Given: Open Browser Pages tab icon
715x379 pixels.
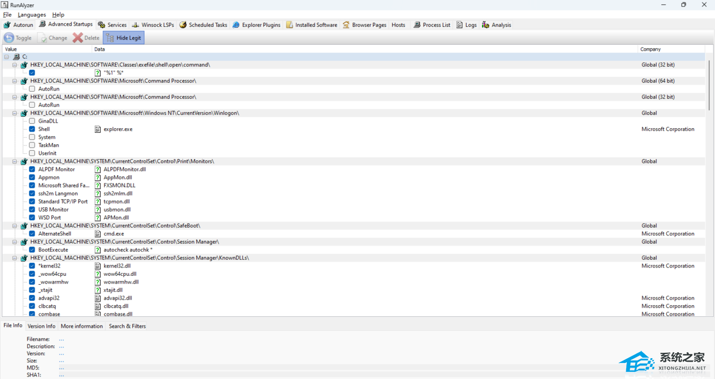Looking at the screenshot, I should point(346,25).
